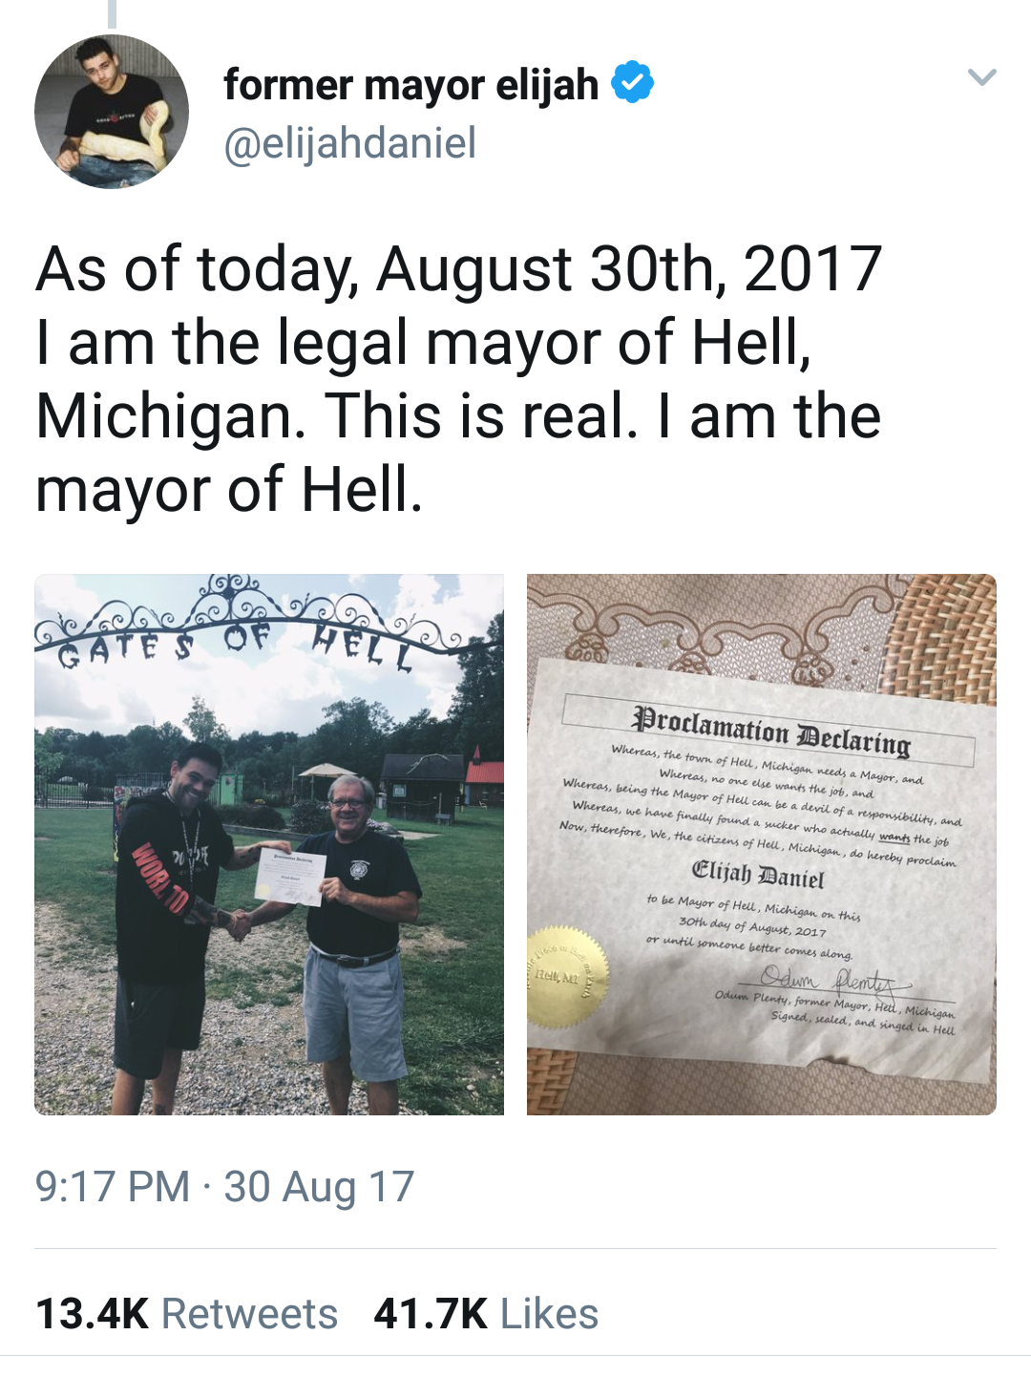Open the @elijahdaniel handle link
The width and height of the screenshot is (1031, 1377).
(349, 143)
